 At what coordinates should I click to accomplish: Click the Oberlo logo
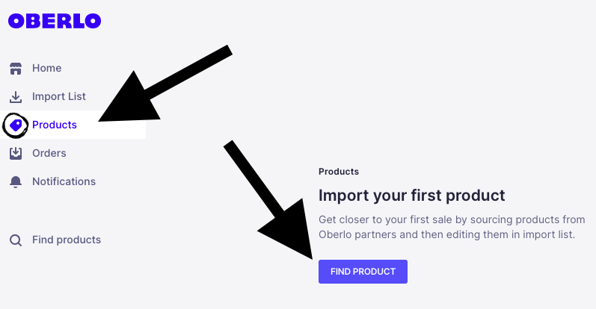[55, 21]
